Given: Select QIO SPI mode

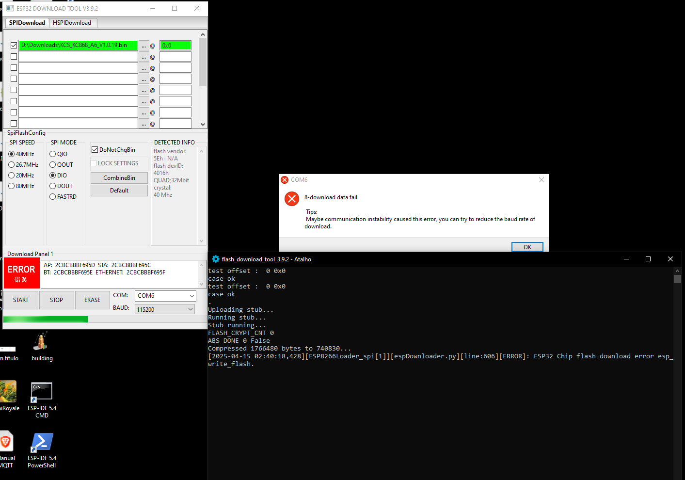Looking at the screenshot, I should 53,154.
